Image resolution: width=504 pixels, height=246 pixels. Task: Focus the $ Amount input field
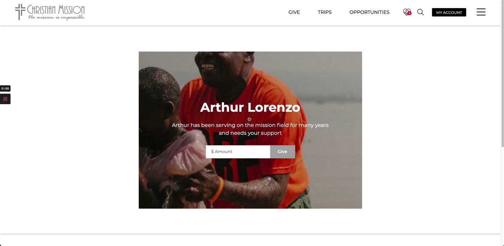click(238, 152)
